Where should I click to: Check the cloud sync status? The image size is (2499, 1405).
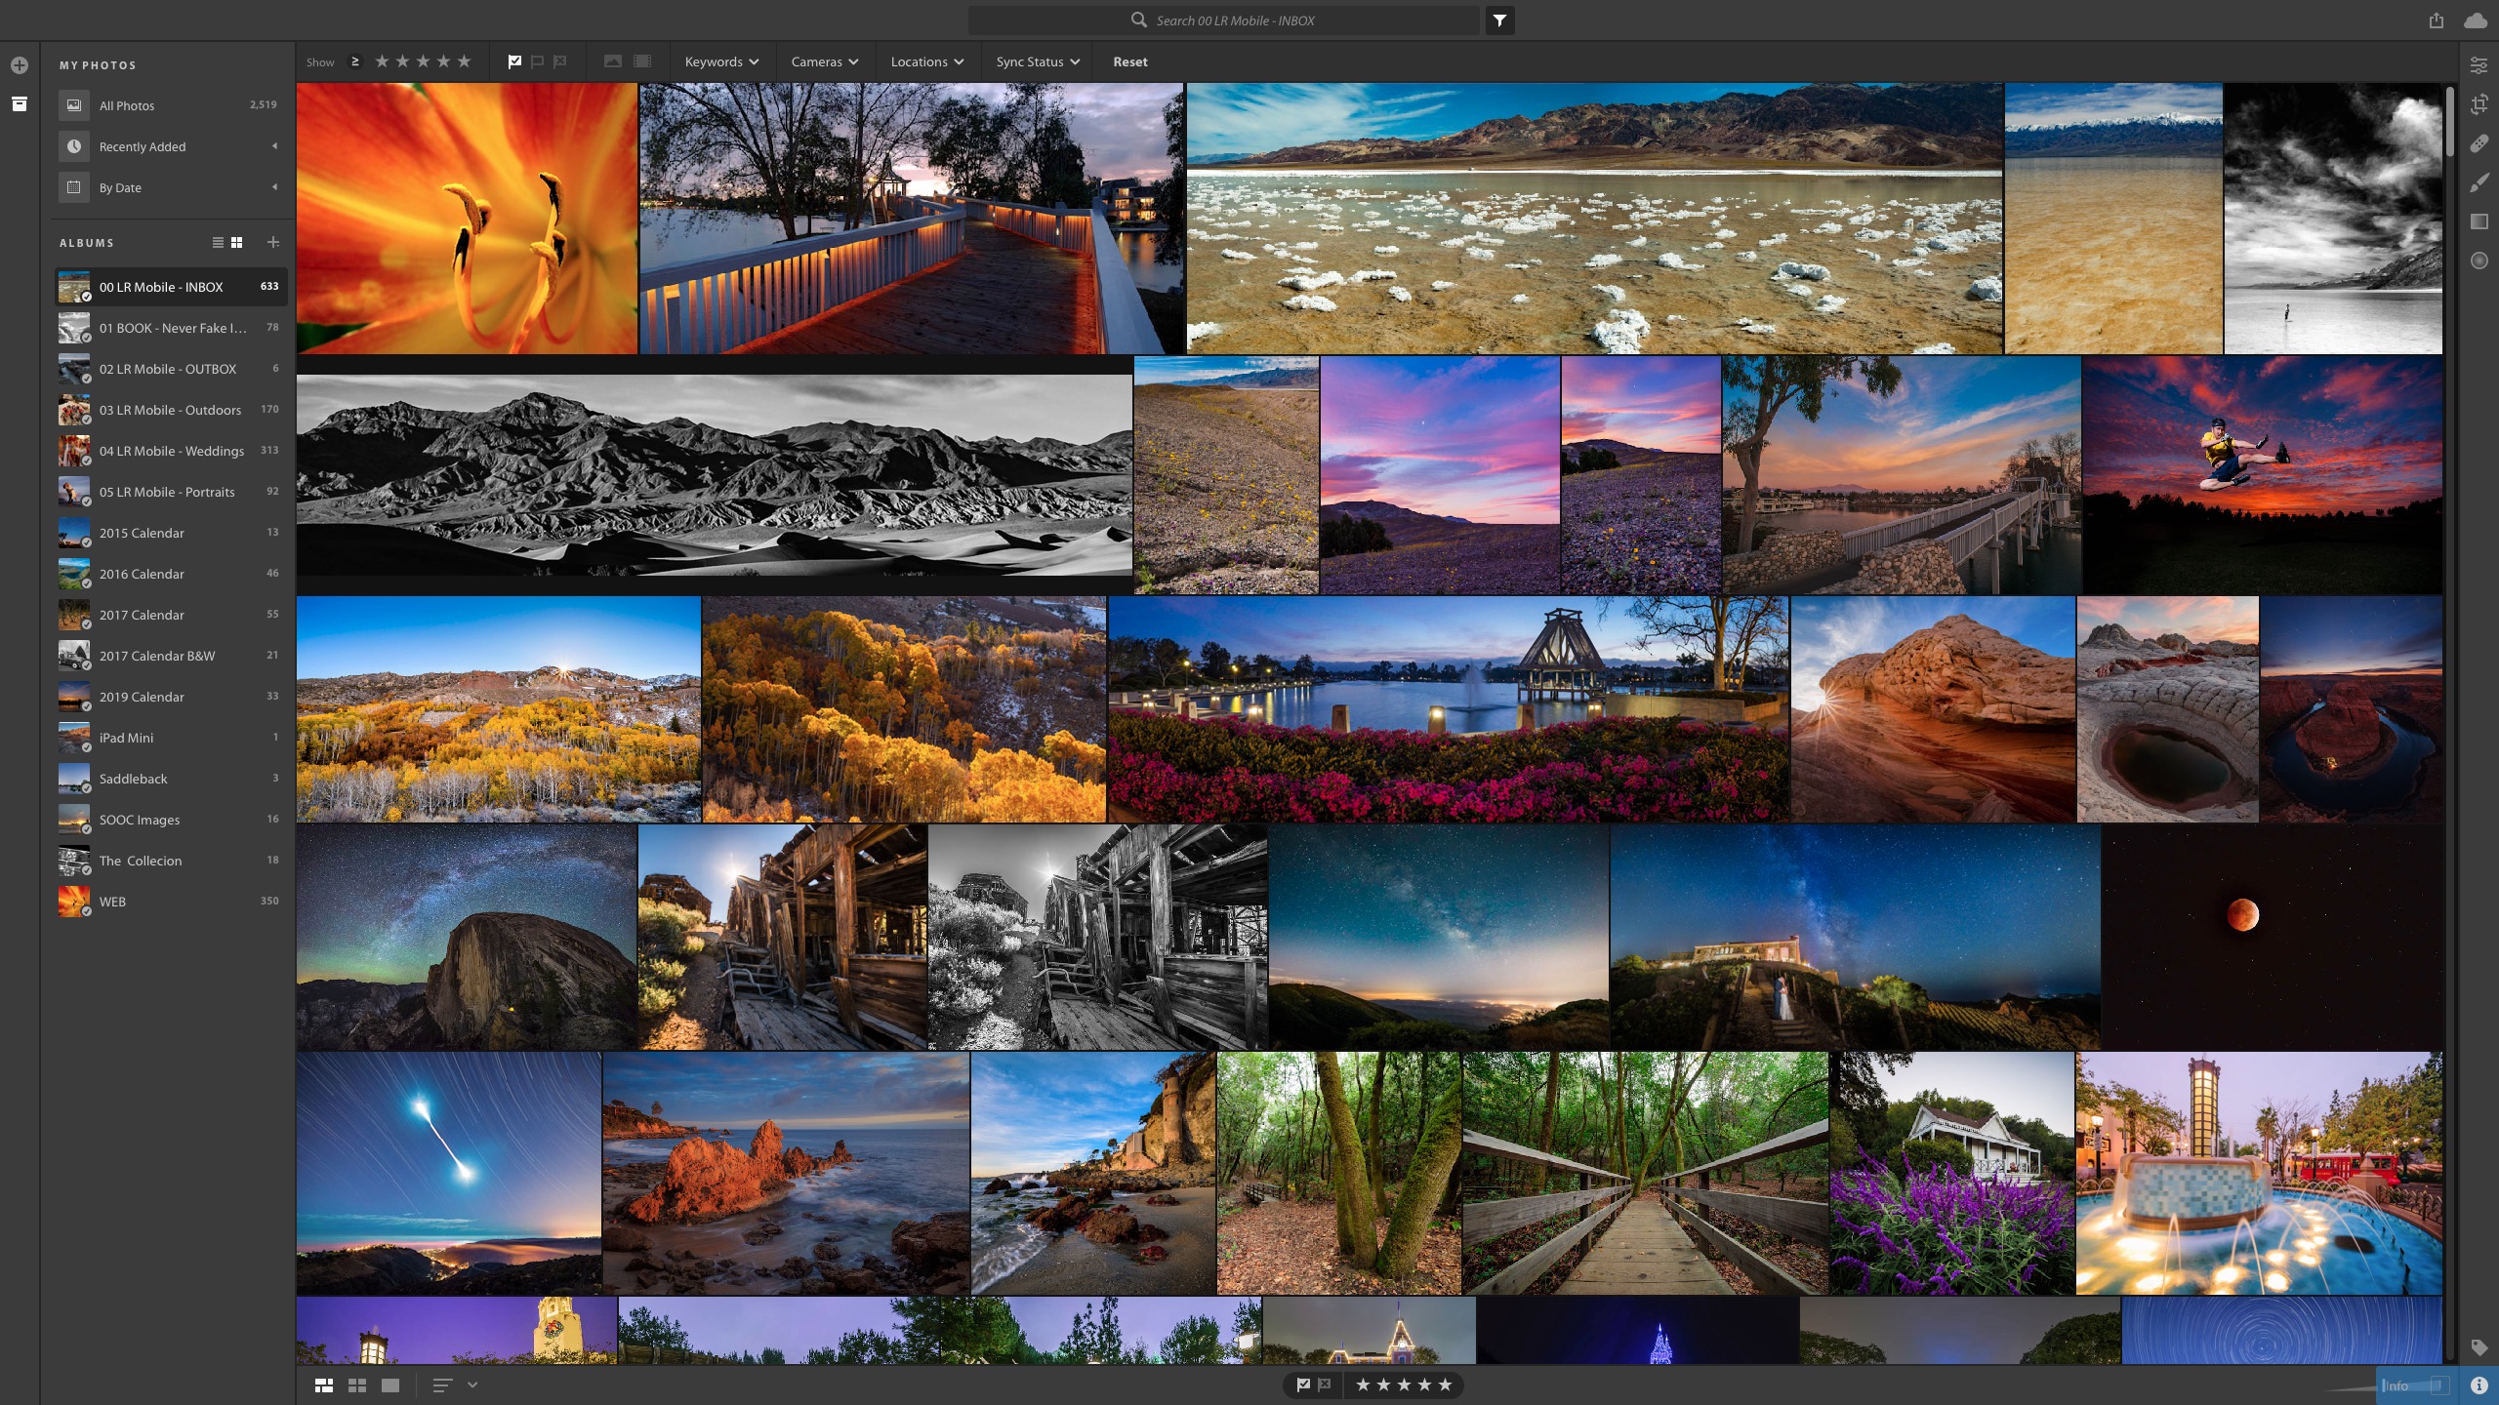(x=2474, y=20)
